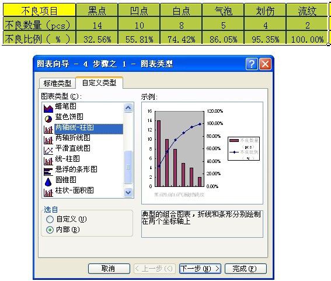Click the 黑点 column cell
331x281 pixels.
point(97,10)
